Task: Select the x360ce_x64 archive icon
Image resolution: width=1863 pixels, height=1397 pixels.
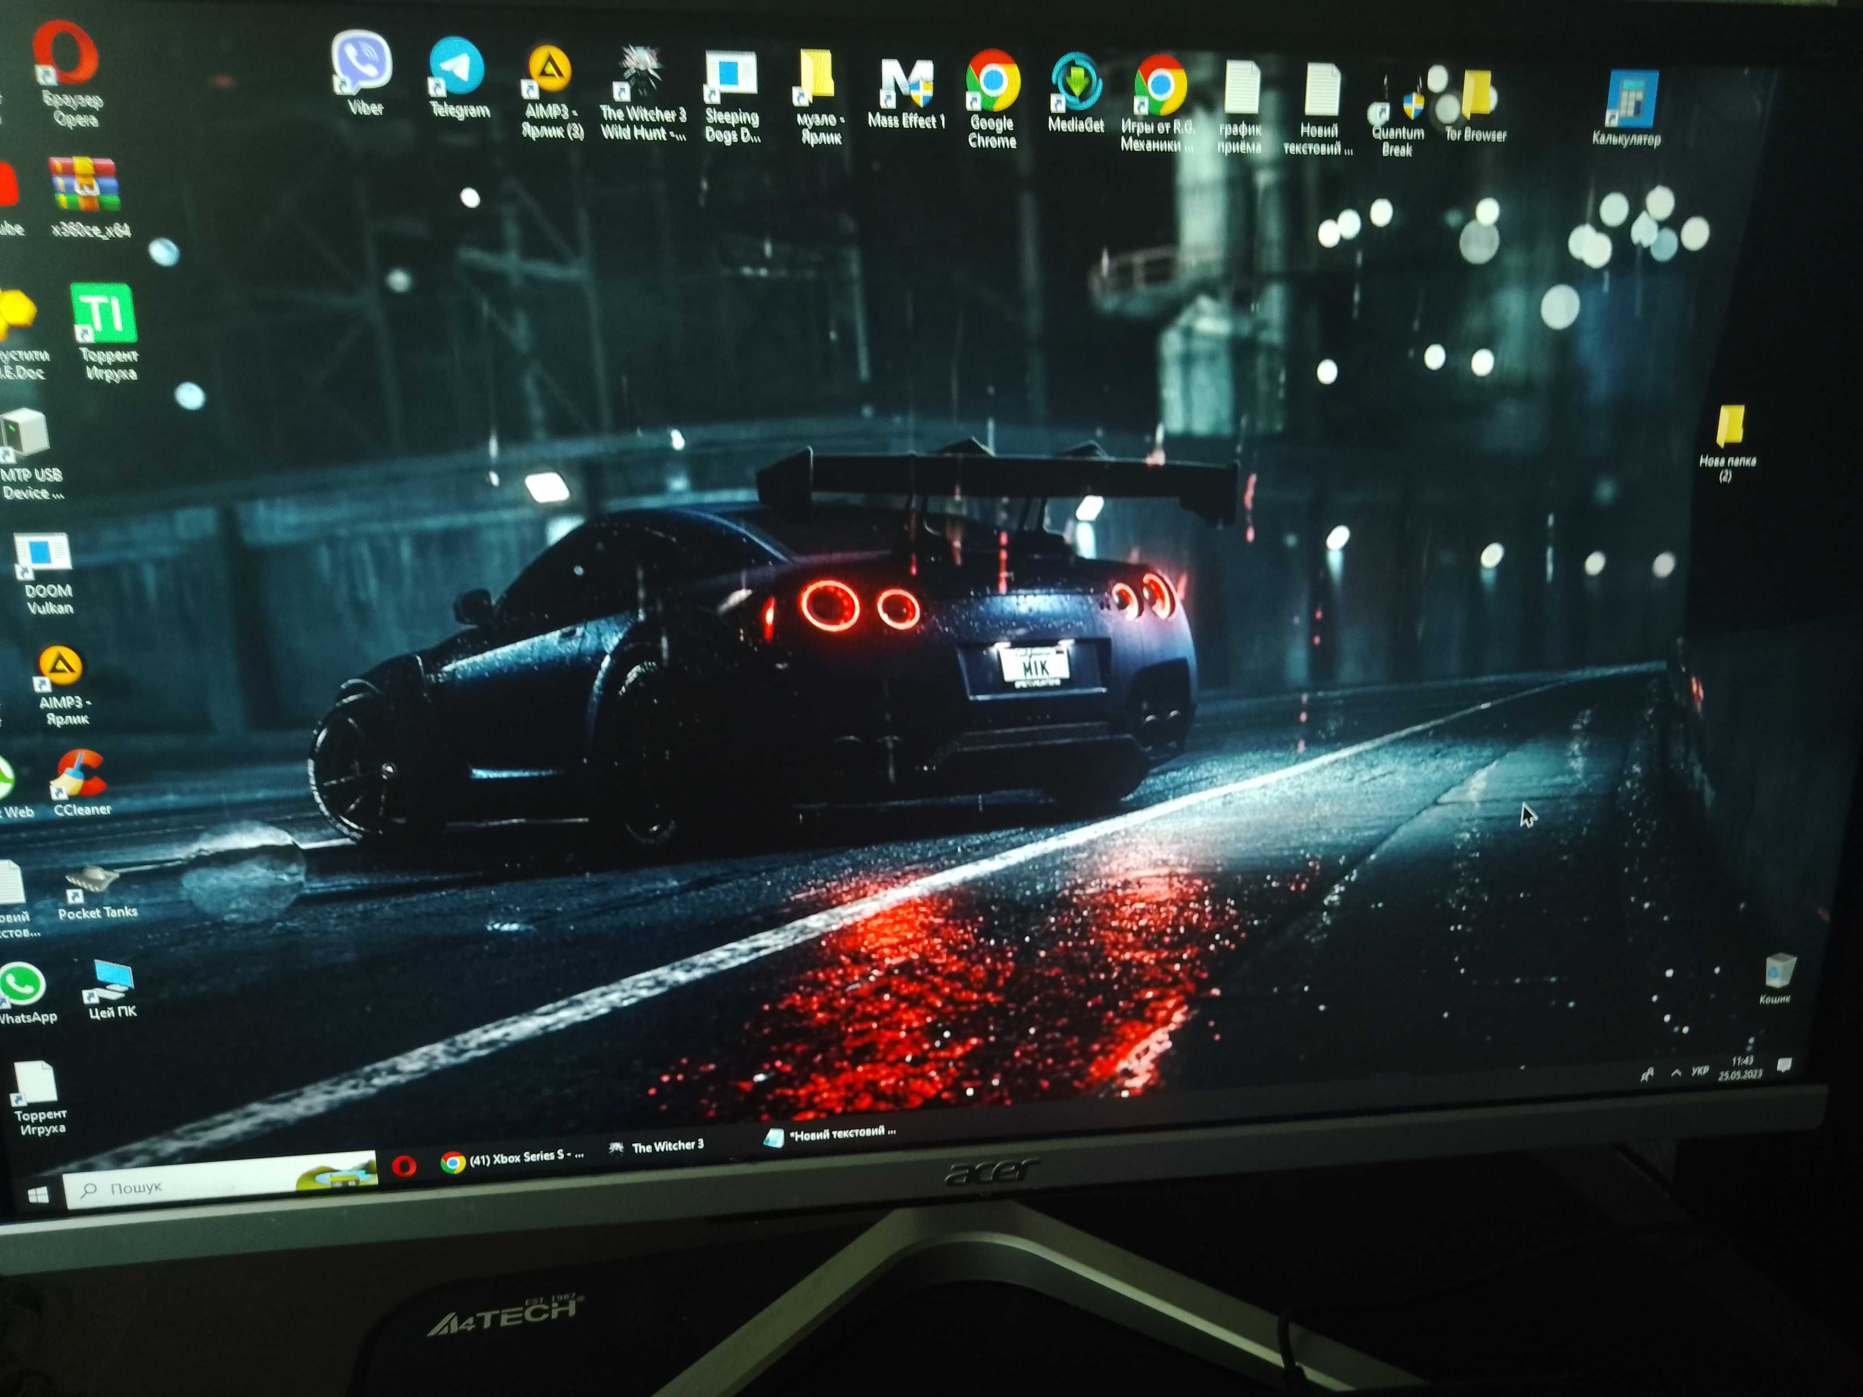Action: click(88, 198)
